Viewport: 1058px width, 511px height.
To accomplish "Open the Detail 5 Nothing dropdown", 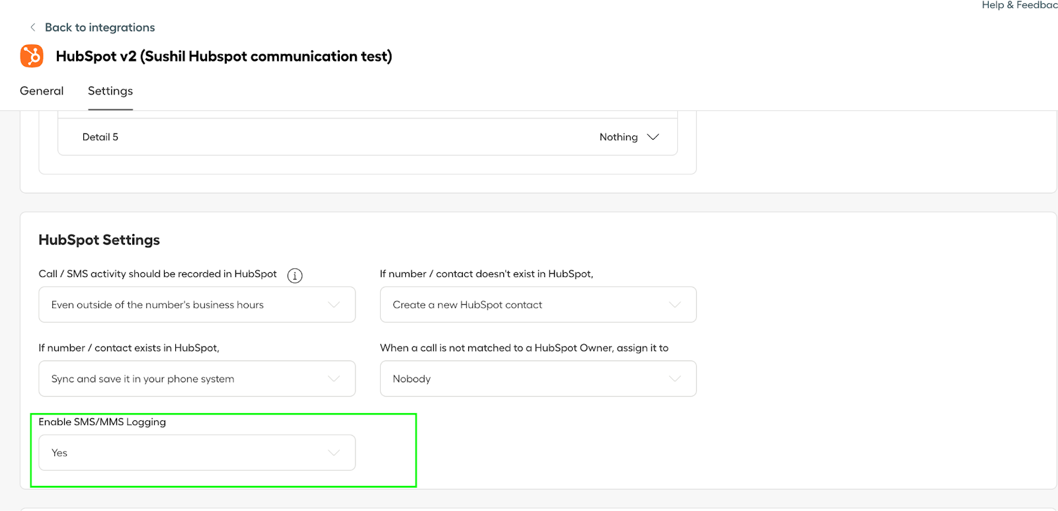I will point(629,137).
